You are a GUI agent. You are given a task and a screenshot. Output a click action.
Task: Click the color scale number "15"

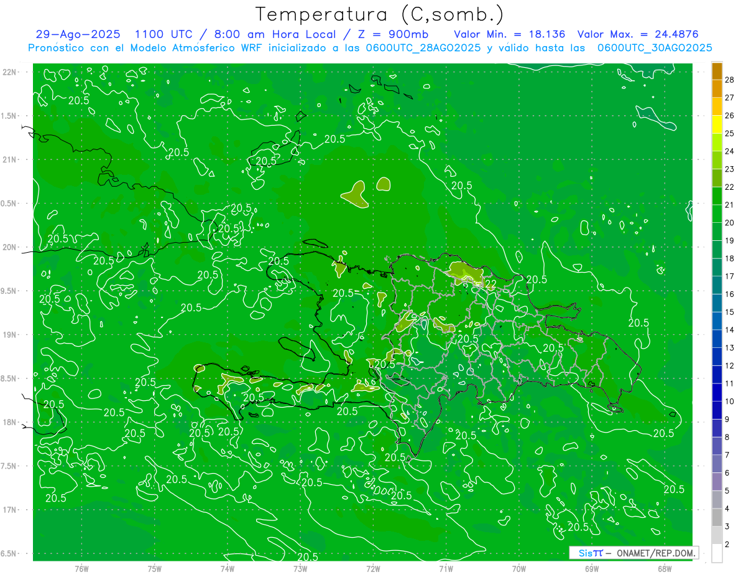730,312
